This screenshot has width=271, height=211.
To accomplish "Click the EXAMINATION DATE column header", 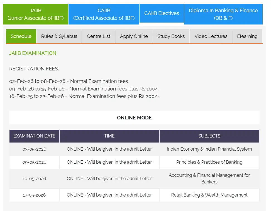I will (34, 136).
